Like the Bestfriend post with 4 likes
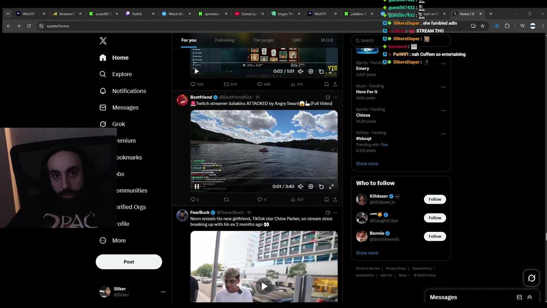547x308 pixels. 261,199
